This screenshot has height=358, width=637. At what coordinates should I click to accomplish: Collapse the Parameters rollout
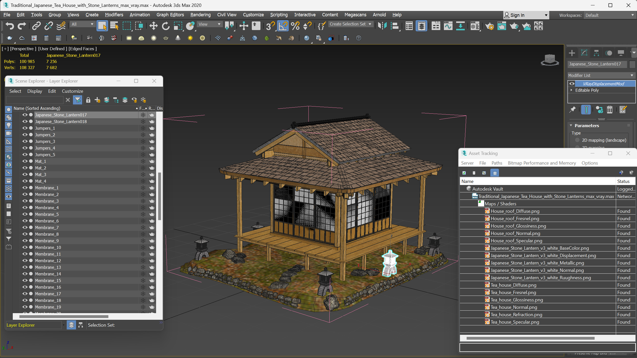coord(571,126)
